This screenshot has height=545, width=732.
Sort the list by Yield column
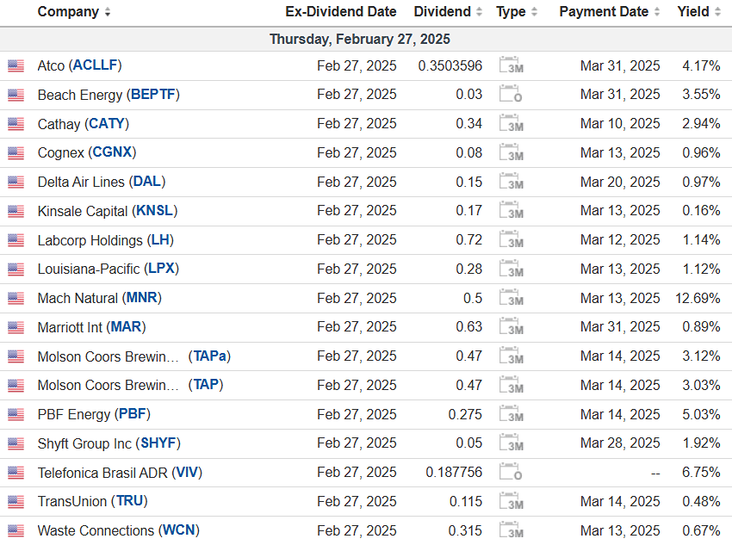click(717, 12)
